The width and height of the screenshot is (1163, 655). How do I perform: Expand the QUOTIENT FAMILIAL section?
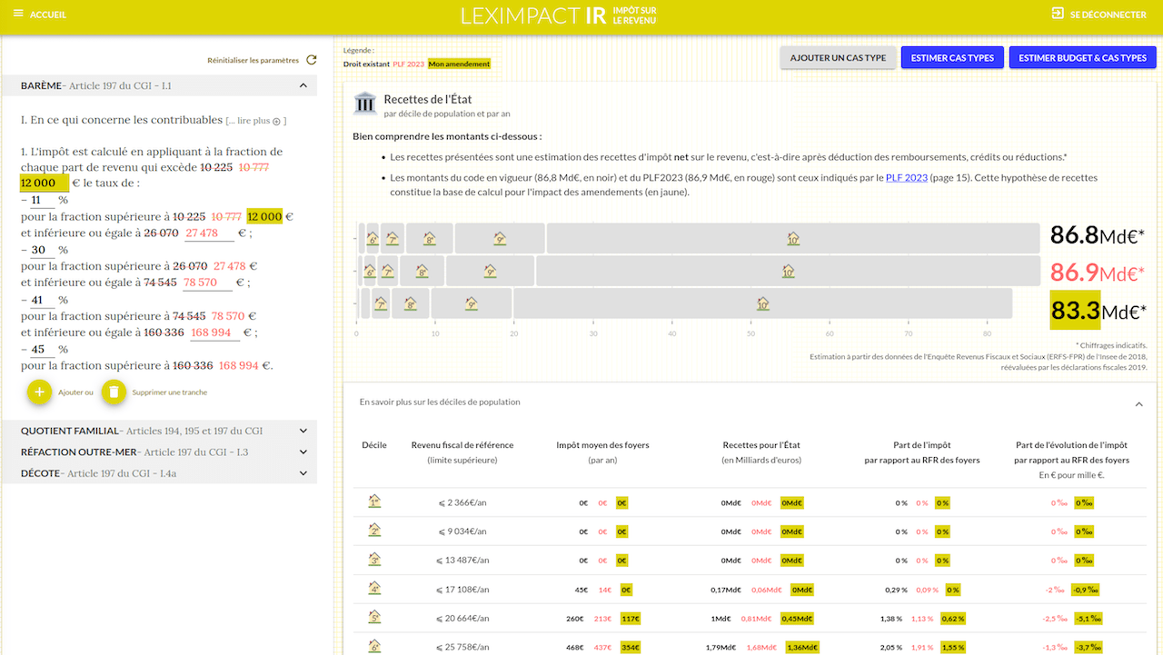(x=303, y=430)
